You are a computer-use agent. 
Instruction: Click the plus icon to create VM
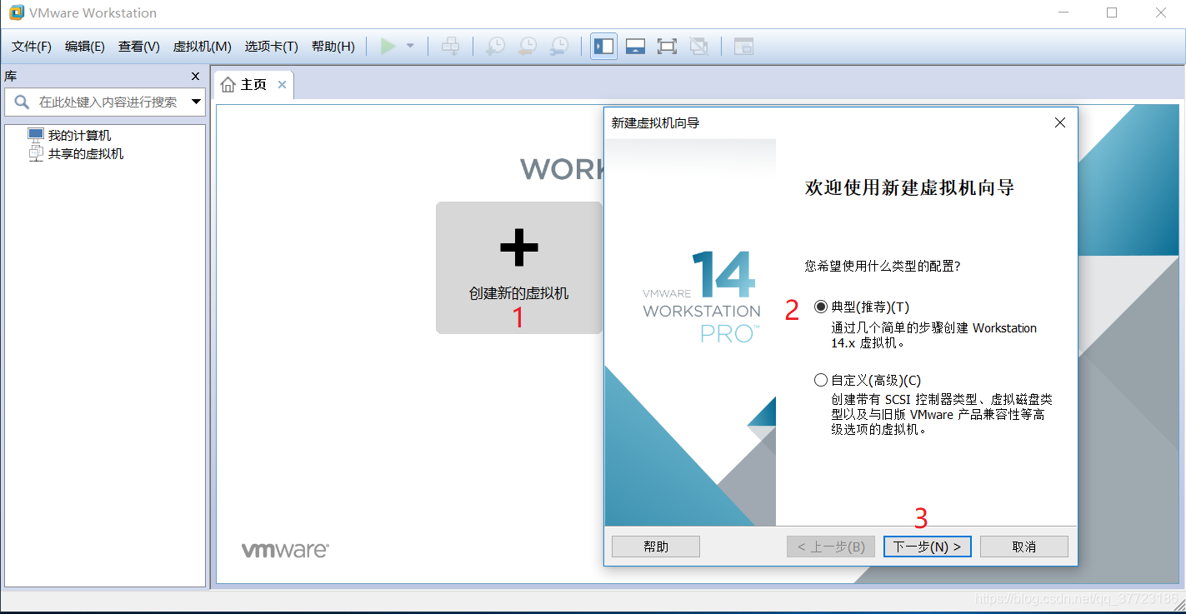tap(518, 247)
